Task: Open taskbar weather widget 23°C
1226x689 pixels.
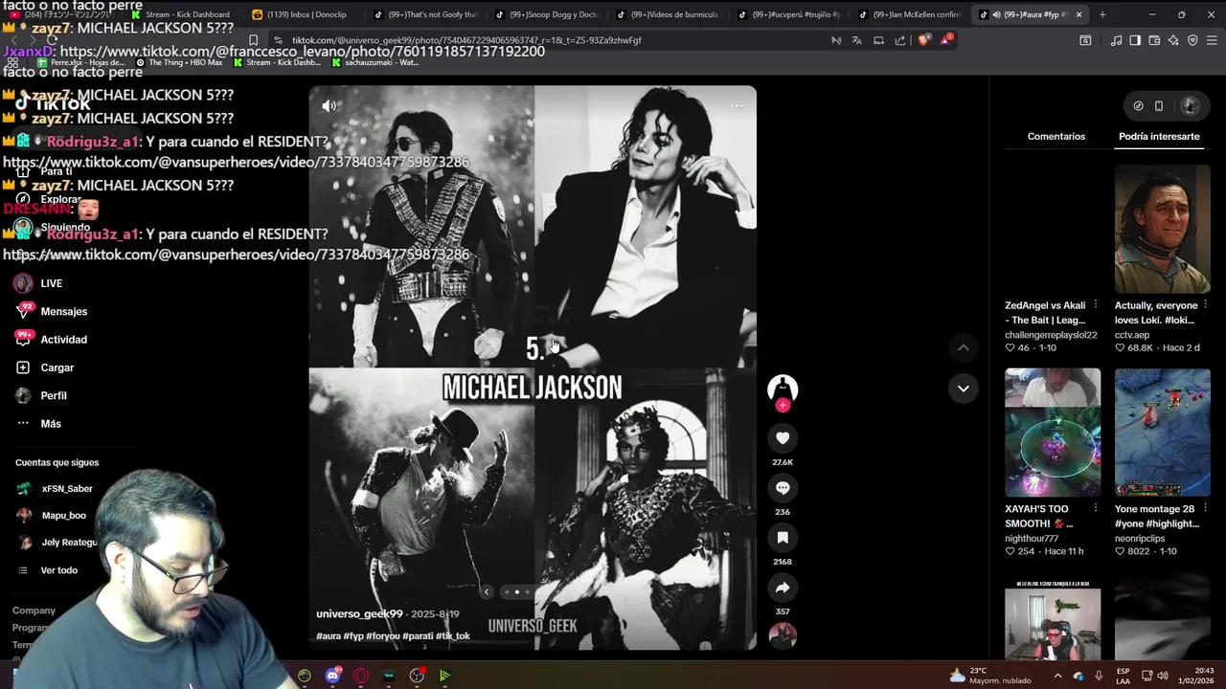Action: point(990,675)
